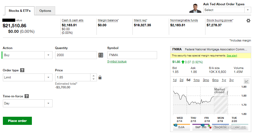Click the Estimated total -$3,700.00 value
Image resolution: width=253 pixels, height=133 pixels.
63,87
